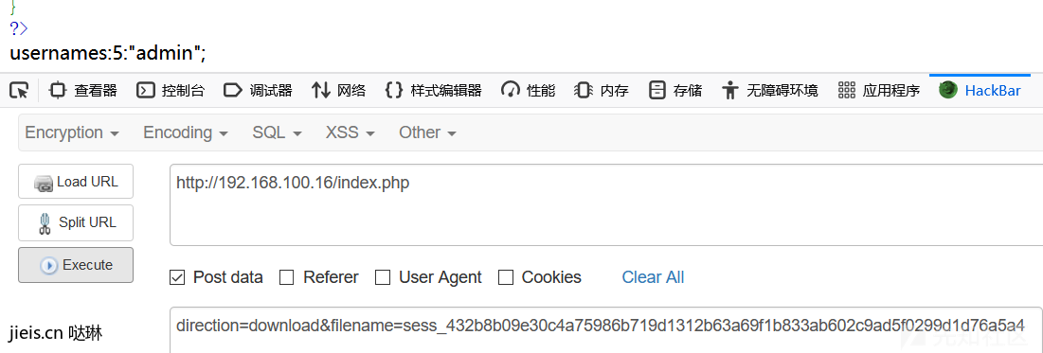The width and height of the screenshot is (1043, 353).
Task: Activate the element picker cursor icon
Action: (19, 91)
